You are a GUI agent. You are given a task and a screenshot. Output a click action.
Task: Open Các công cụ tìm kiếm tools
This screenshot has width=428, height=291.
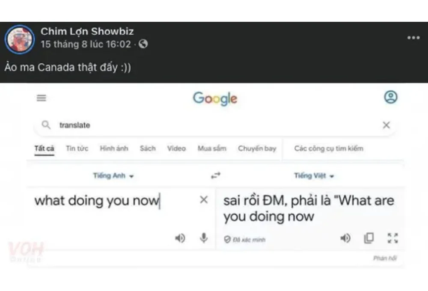(x=329, y=148)
